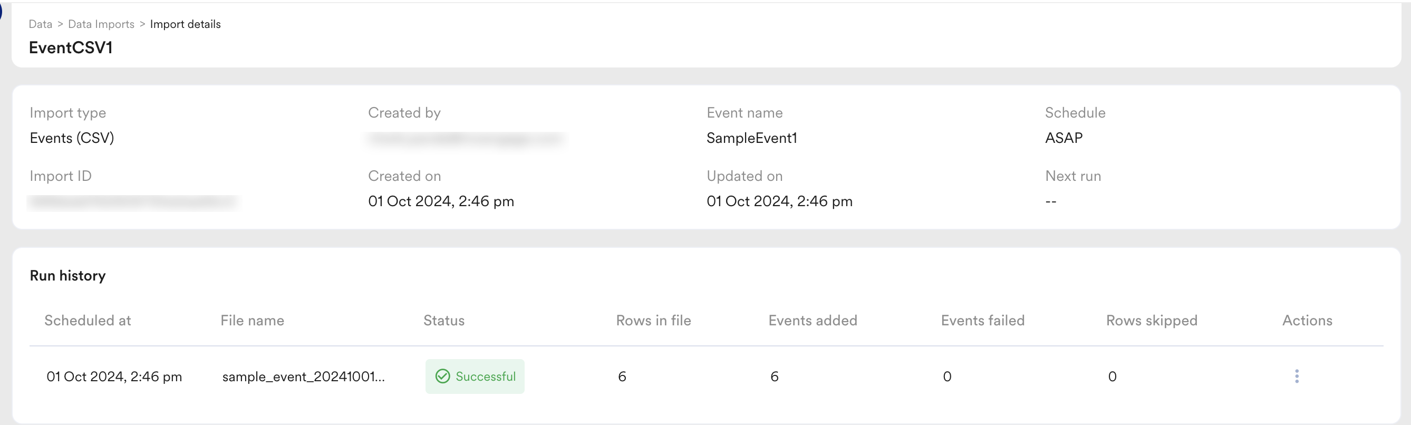Click the Events added column header
The width and height of the screenshot is (1411, 425).
click(813, 321)
